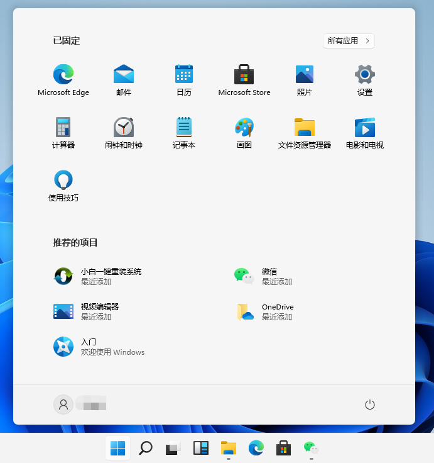Open Edge browser on taskbar
This screenshot has height=463, width=434.
coord(256,448)
